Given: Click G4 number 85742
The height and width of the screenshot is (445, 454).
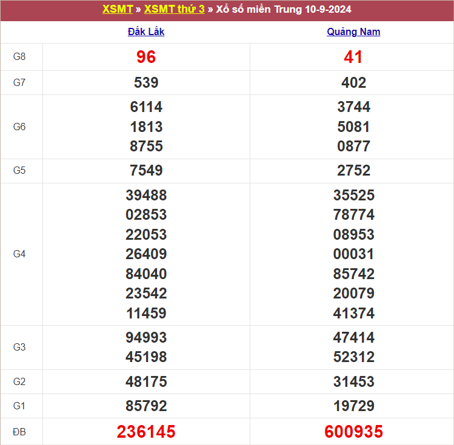Looking at the screenshot, I should (353, 274).
